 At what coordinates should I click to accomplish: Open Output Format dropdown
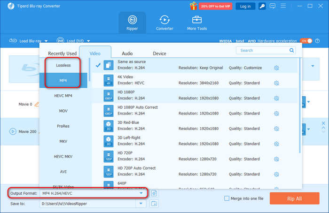(x=141, y=193)
